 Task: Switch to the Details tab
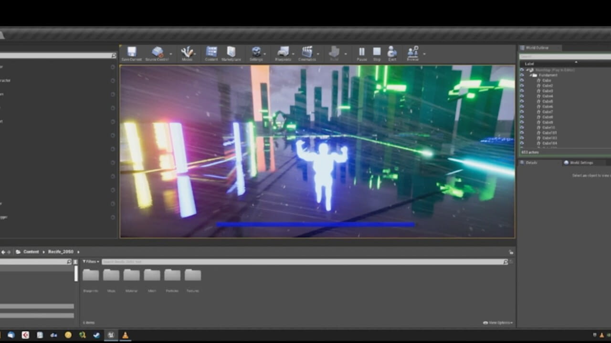pos(531,162)
